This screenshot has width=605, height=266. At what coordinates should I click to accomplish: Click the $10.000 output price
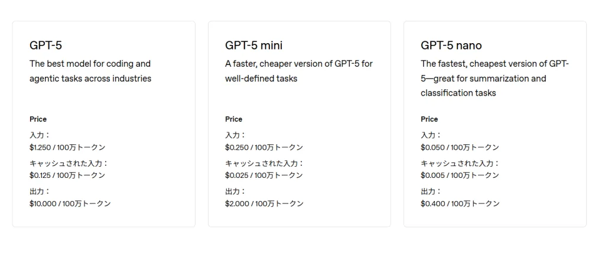point(70,203)
